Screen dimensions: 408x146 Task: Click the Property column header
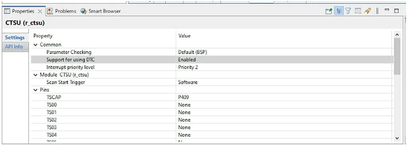(43, 36)
